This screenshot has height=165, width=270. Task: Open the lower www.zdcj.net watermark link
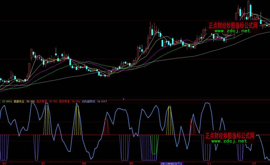click(x=229, y=141)
